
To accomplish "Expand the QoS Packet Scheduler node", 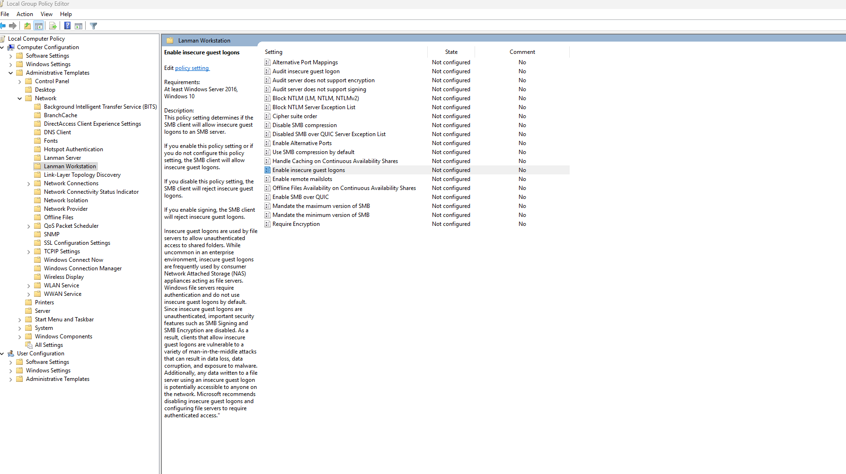I will (x=29, y=226).
